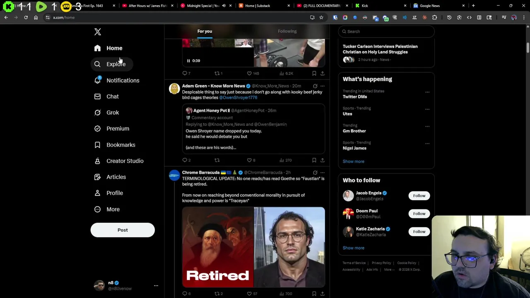Open more options on Adam Green's post
530x298 pixels.
323,86
